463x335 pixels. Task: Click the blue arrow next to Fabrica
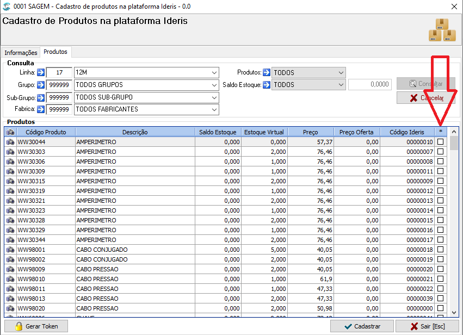tap(41, 109)
